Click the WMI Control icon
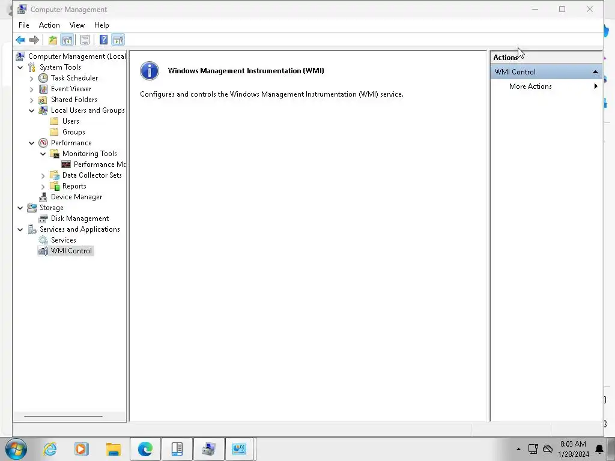Viewport: 615px width, 461px height. [x=43, y=251]
